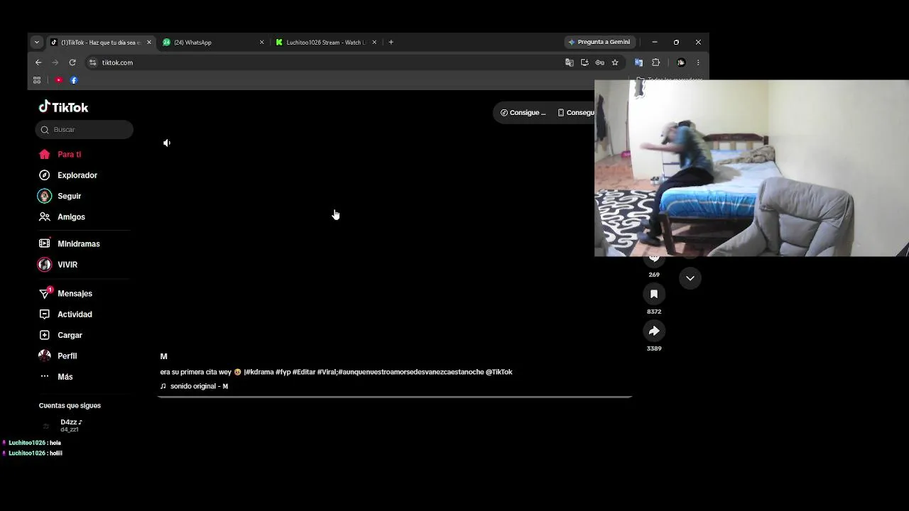
Task: Open the Chrome three-dot menu
Action: (x=698, y=62)
